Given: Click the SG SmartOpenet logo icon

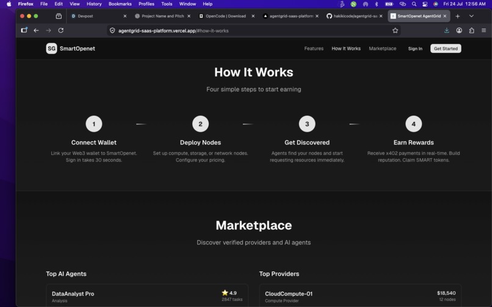Looking at the screenshot, I should point(51,49).
